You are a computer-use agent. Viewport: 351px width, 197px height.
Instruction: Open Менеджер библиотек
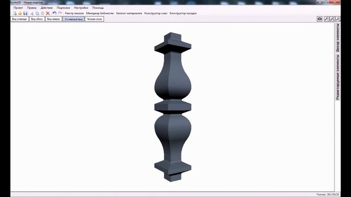[100, 13]
